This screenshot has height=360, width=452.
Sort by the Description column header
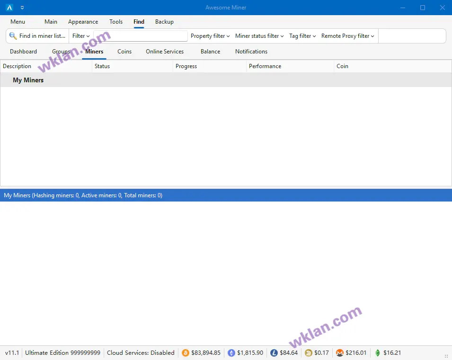[x=46, y=66]
